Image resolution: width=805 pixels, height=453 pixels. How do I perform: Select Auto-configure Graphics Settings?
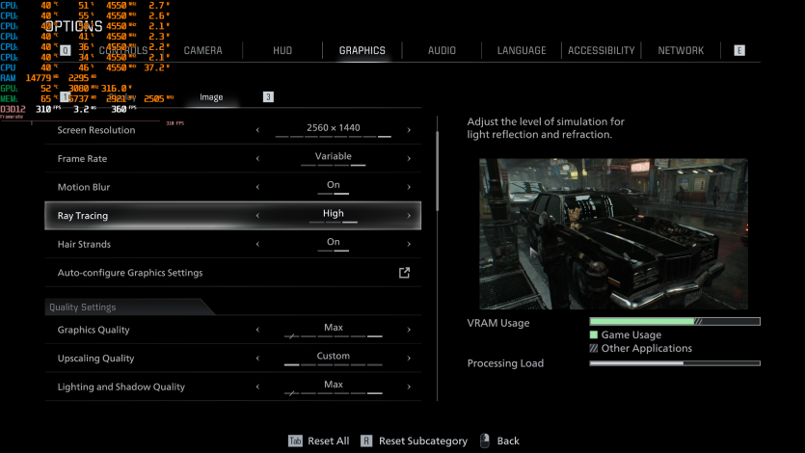coord(130,273)
